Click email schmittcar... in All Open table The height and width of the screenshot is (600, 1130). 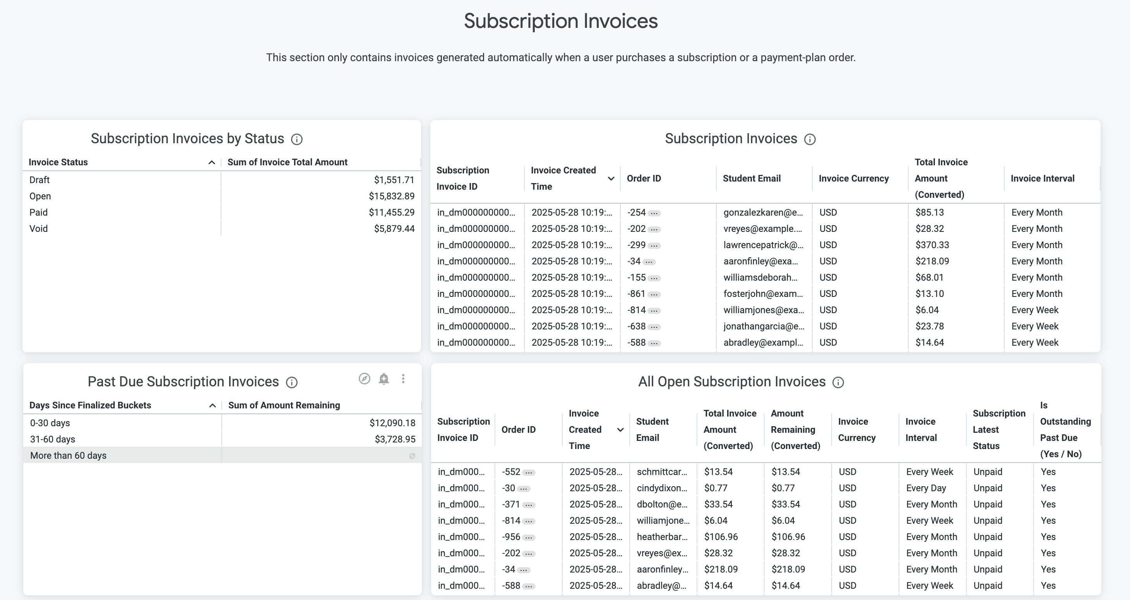[x=662, y=472]
